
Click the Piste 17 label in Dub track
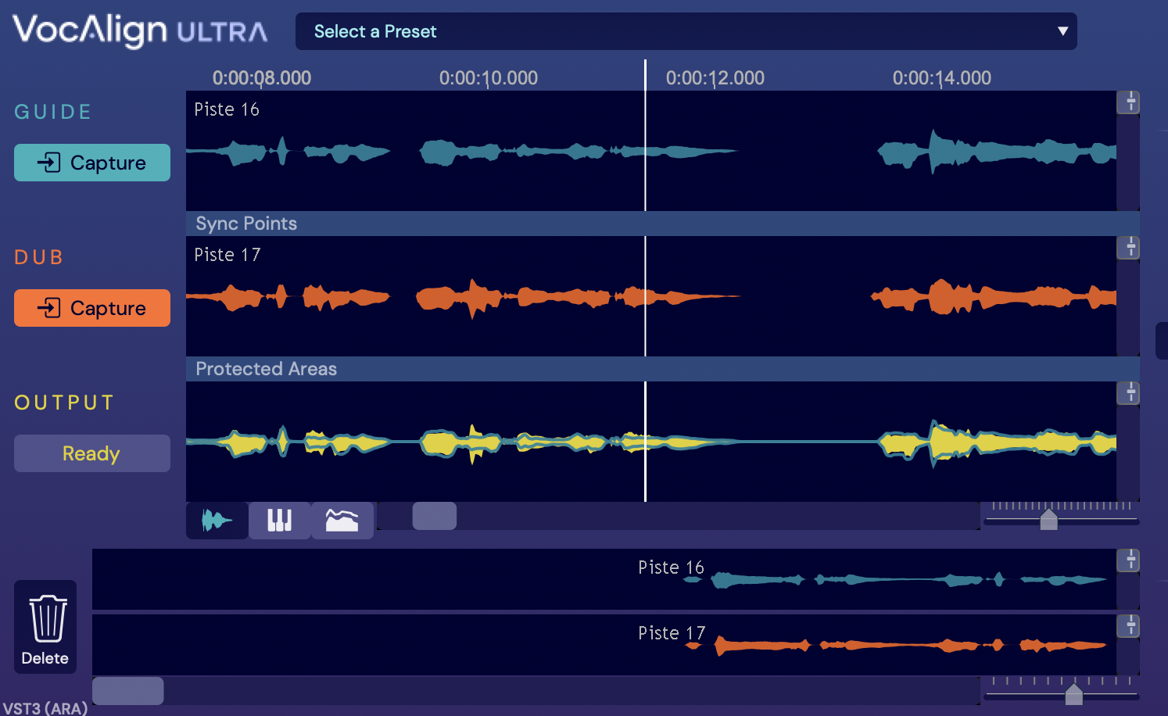228,255
